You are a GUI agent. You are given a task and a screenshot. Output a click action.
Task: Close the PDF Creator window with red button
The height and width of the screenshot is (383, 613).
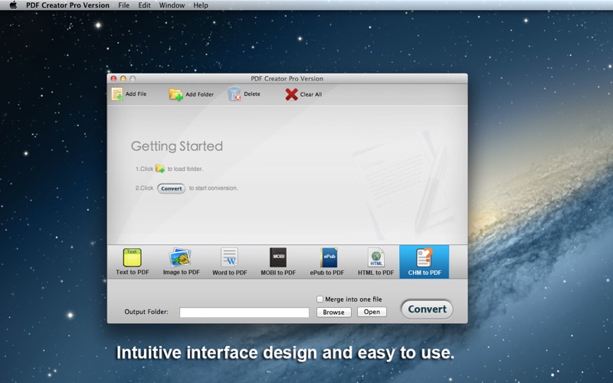[x=113, y=79]
